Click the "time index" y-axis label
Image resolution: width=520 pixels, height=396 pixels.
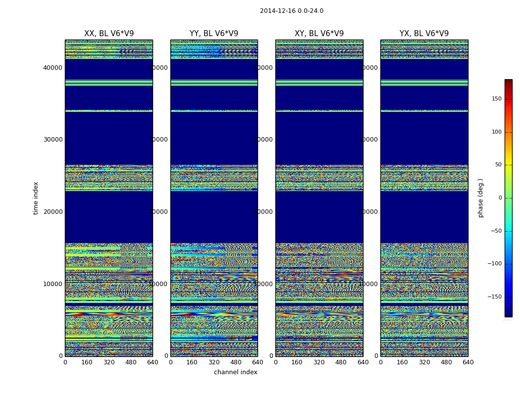36,198
